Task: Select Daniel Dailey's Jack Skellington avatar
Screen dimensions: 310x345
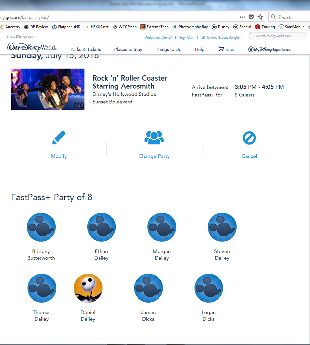Action: pos(88,288)
